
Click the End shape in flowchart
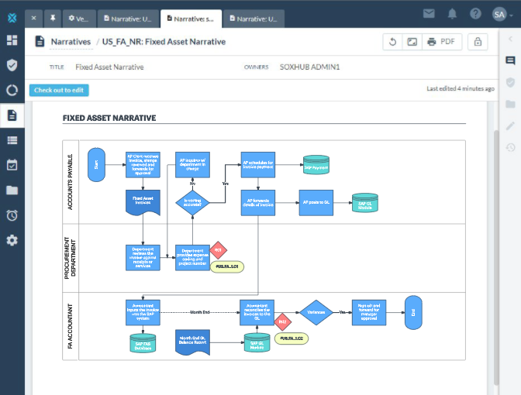point(413,313)
